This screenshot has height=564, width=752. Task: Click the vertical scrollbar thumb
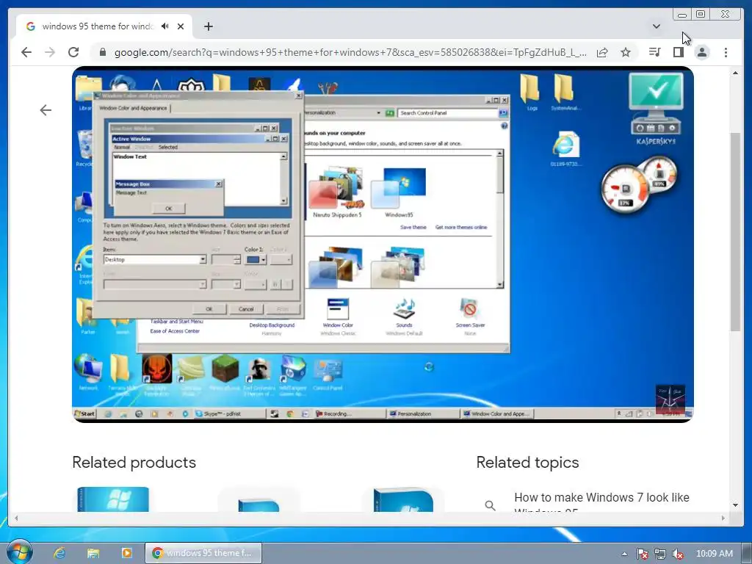pyautogui.click(x=735, y=231)
